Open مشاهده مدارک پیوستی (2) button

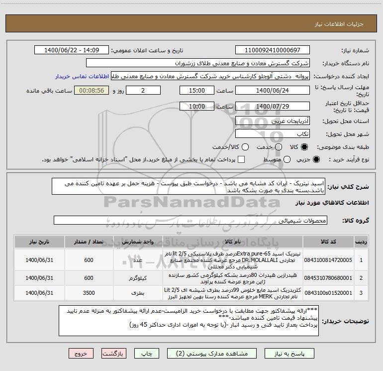coord(212,354)
